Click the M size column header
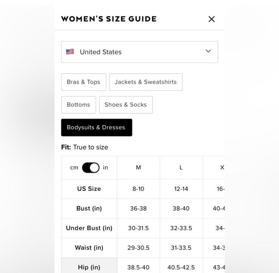279x273 pixels. click(x=139, y=168)
